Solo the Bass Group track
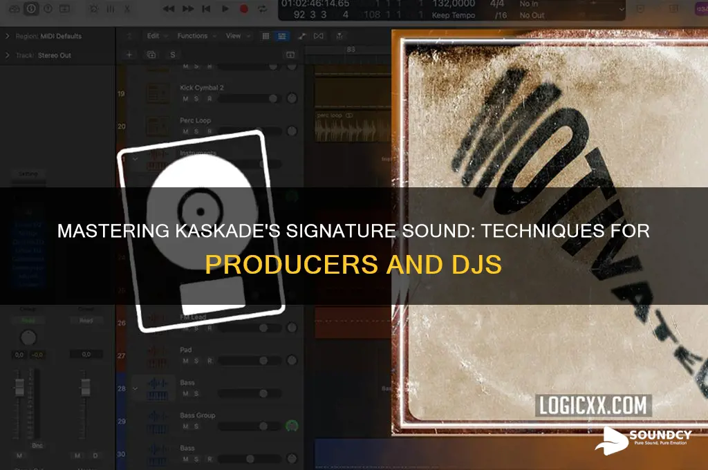Screen dimensions: 708x470 (x=196, y=426)
